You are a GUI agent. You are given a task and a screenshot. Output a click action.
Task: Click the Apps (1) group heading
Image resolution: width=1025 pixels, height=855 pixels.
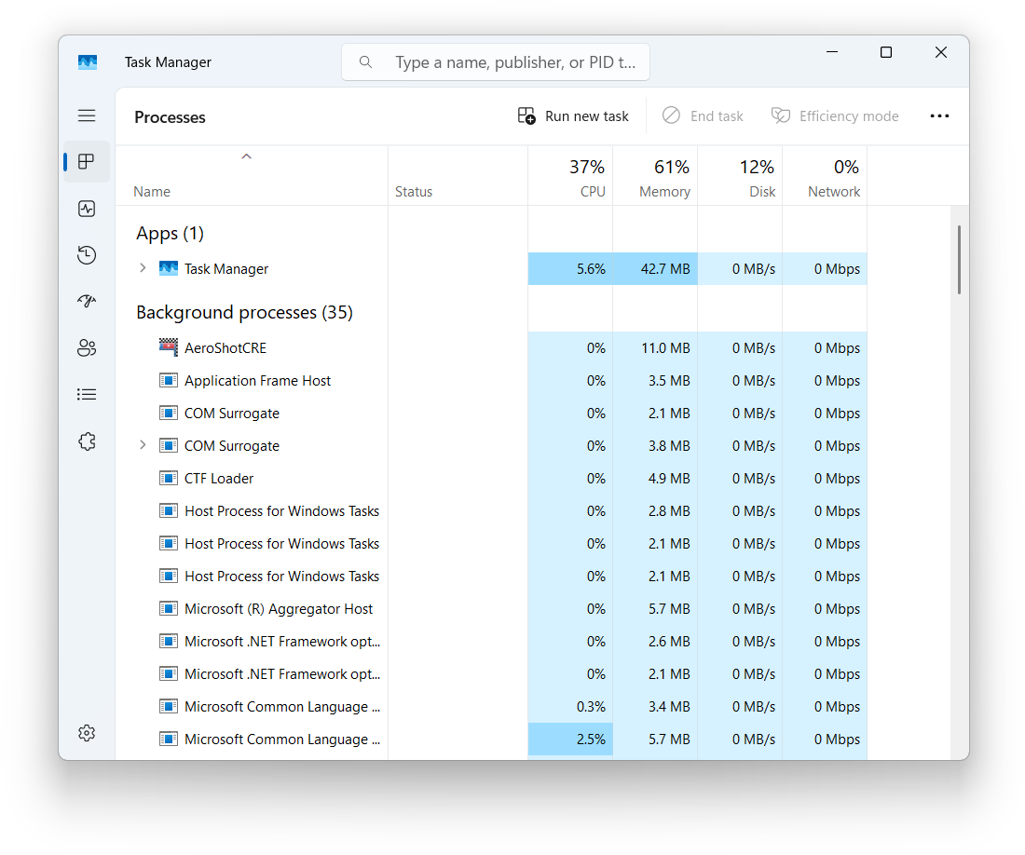pos(170,234)
